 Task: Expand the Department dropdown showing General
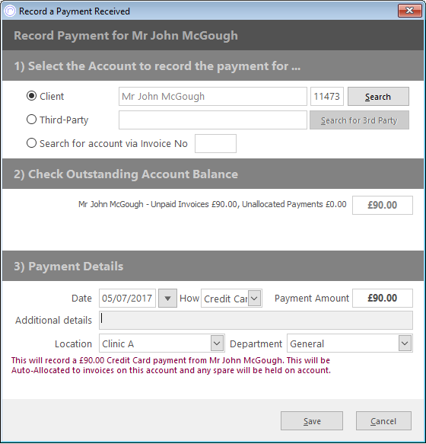coord(405,343)
